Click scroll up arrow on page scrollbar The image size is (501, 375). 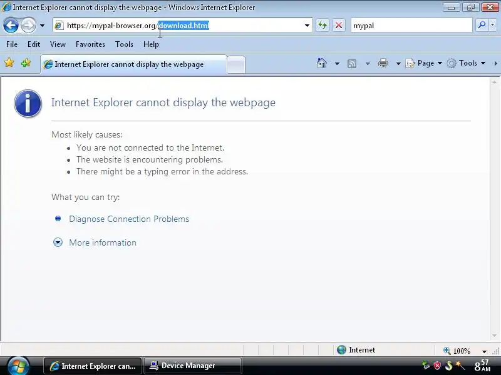coord(494,82)
